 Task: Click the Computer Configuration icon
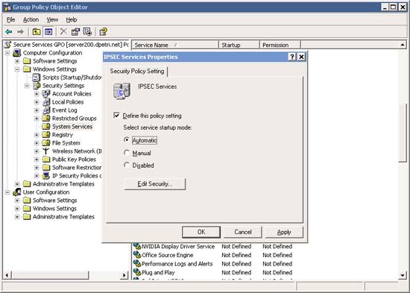(17, 53)
